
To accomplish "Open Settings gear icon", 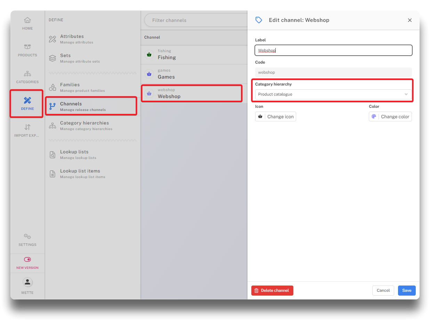I will [27, 236].
